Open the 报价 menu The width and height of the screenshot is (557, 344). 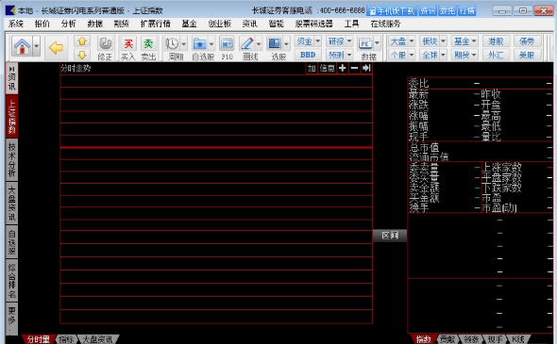(x=42, y=24)
